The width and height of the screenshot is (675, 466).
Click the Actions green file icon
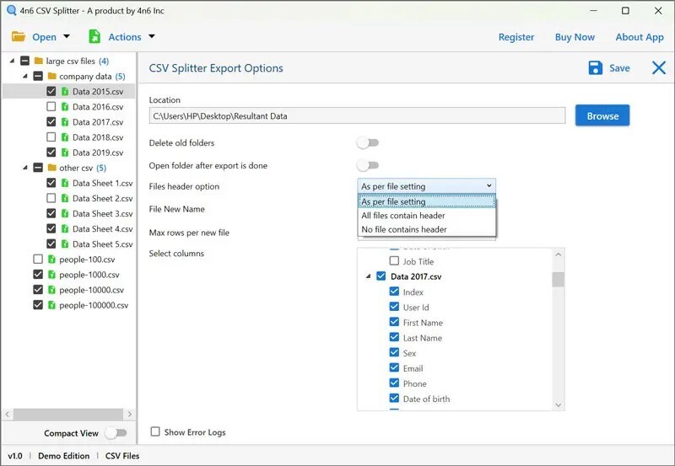[x=94, y=36]
